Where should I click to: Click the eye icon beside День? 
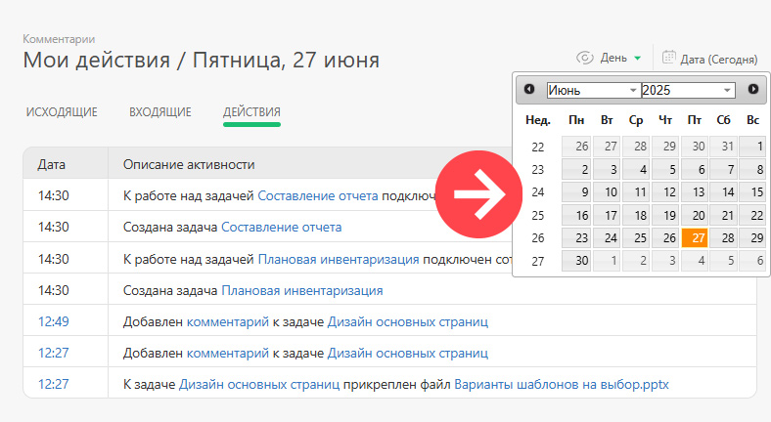coord(585,58)
